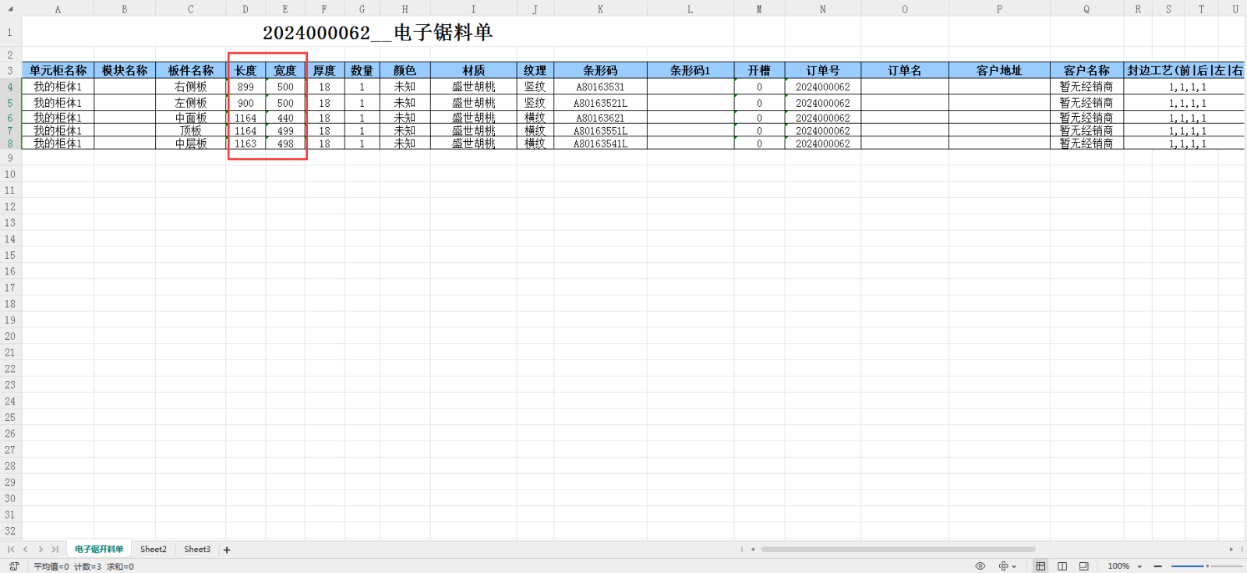Click 客户名称 header cell
Viewport: 1247px width, 573px height.
(x=1086, y=70)
